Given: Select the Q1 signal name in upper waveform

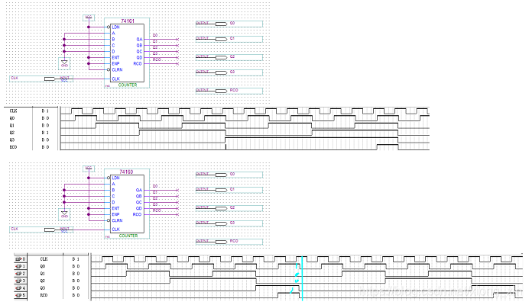Looking at the screenshot, I should [x=12, y=125].
